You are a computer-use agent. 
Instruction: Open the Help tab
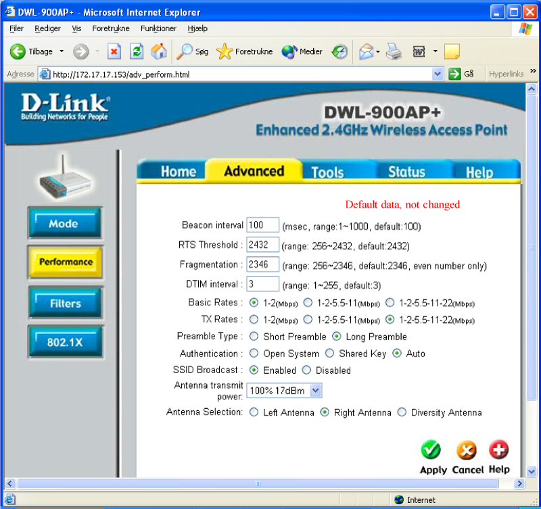tap(485, 172)
